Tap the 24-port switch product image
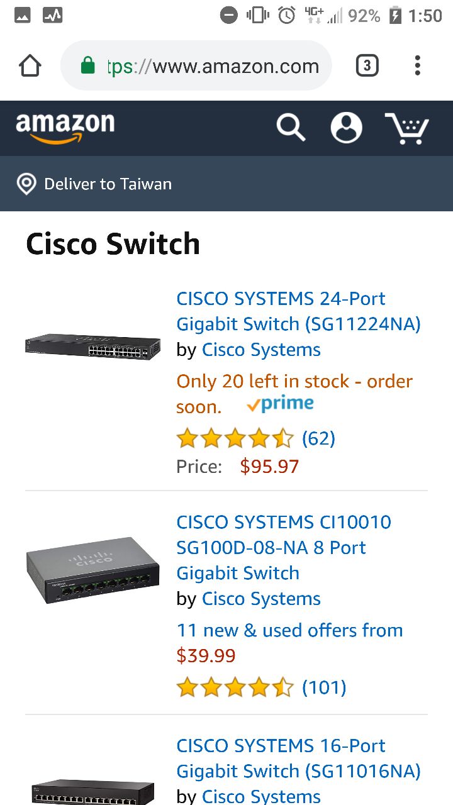Screen dimensions: 453x805 (x=93, y=346)
